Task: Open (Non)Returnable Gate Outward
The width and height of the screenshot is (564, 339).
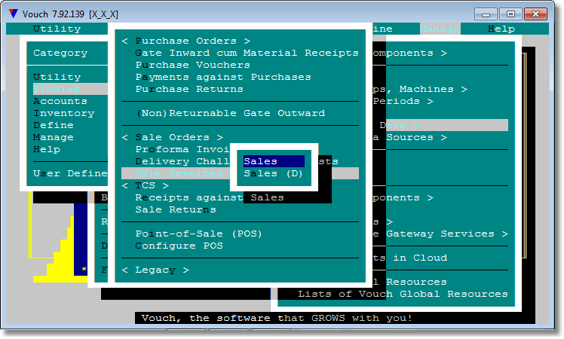Action: [x=231, y=113]
